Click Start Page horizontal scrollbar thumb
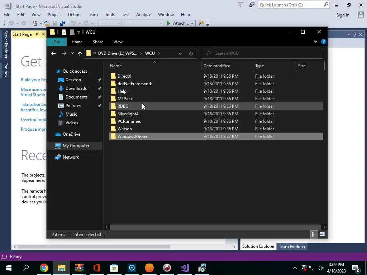Image resolution: width=367 pixels, height=275 pixels. (x=94, y=247)
